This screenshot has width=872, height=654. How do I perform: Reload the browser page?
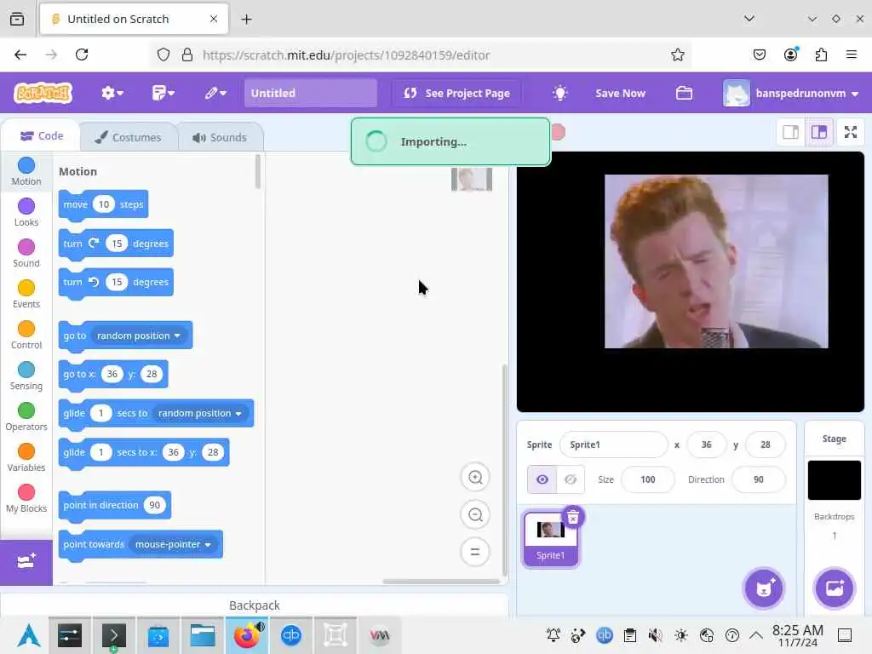[x=82, y=54]
